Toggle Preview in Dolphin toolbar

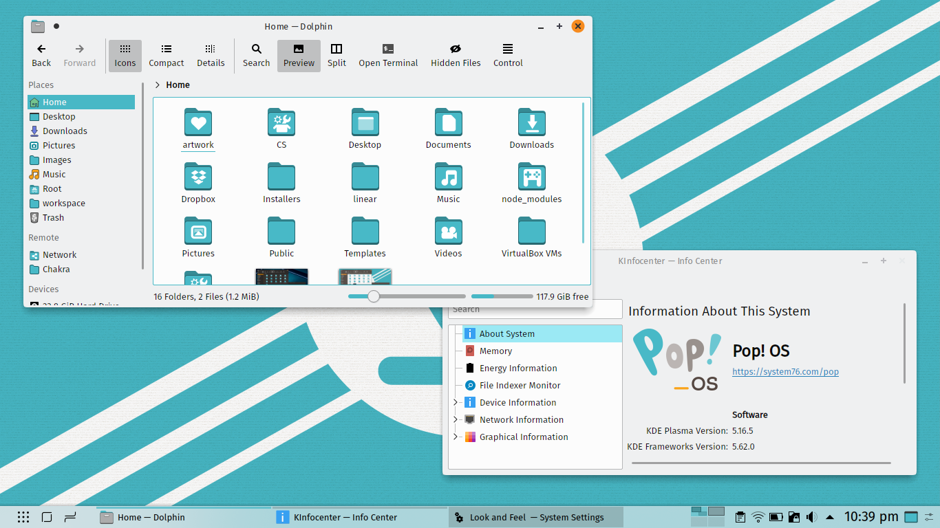coord(299,56)
